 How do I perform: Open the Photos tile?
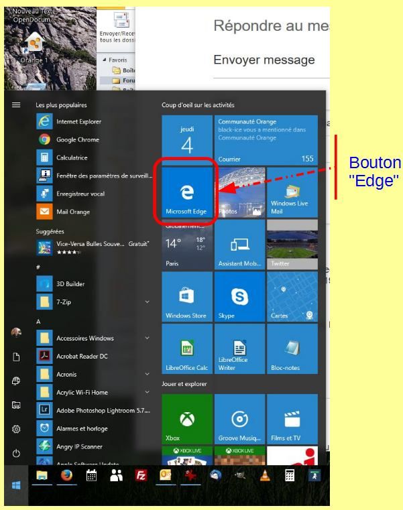[x=239, y=192]
